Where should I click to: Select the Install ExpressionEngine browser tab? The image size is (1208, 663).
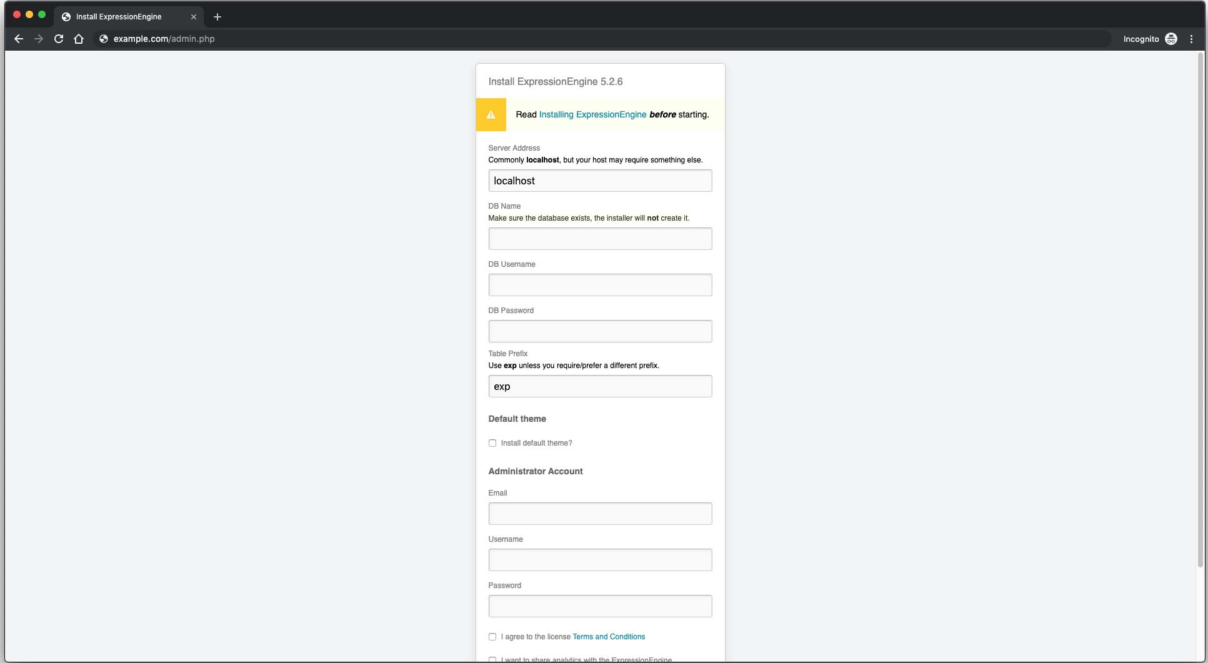(x=119, y=17)
